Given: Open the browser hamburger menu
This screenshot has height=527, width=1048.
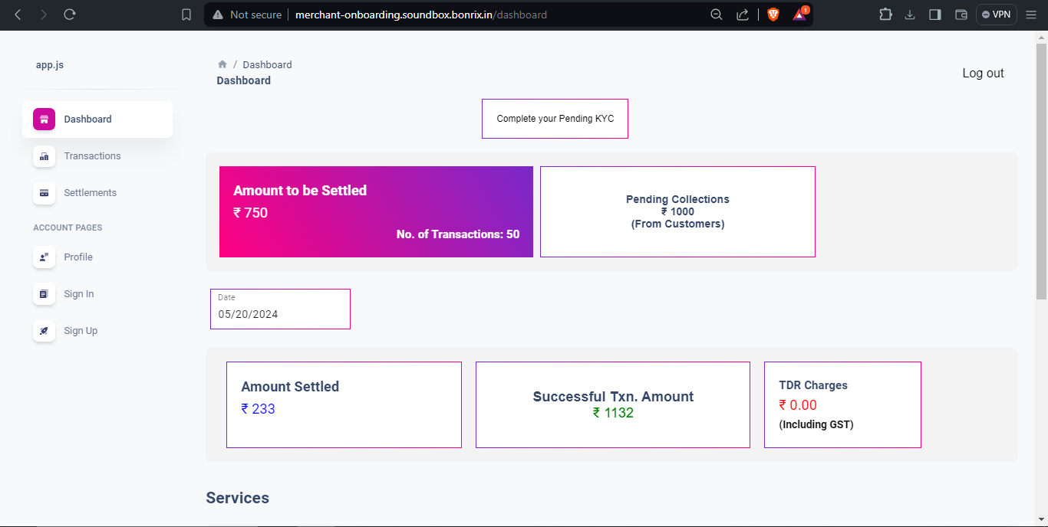Looking at the screenshot, I should click(1031, 15).
